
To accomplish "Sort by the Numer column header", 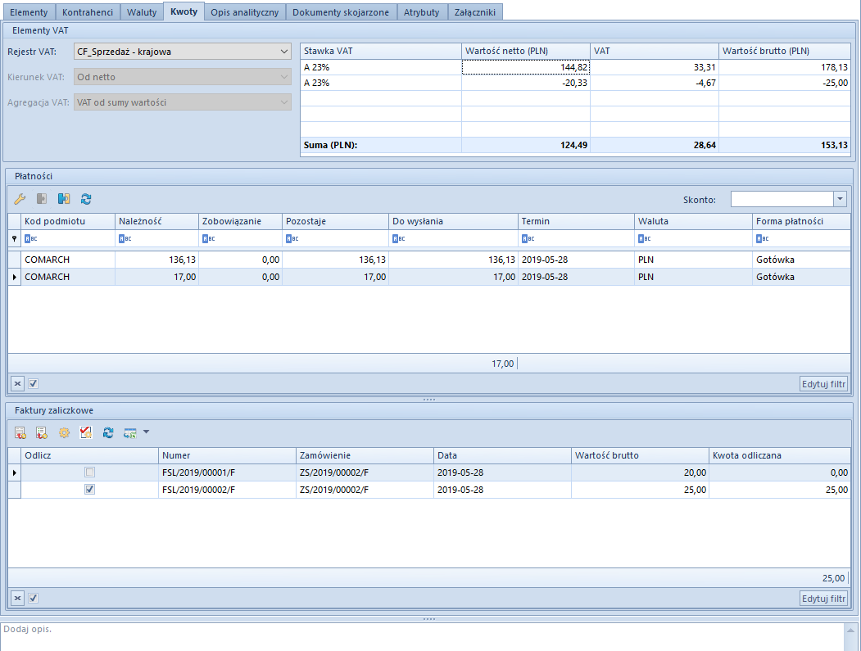I will 227,455.
